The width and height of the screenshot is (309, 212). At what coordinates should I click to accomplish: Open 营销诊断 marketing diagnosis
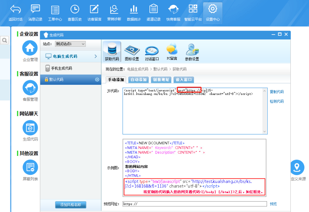click(x=114, y=13)
